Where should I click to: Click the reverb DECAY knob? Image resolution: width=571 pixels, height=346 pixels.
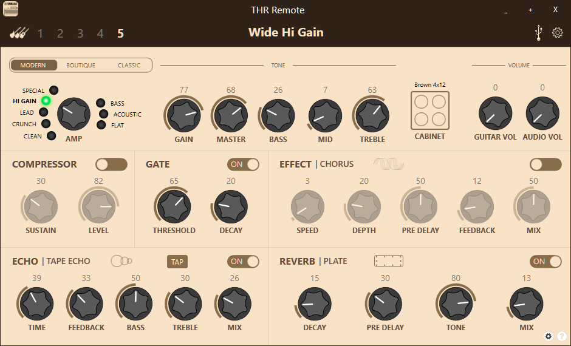tap(315, 304)
